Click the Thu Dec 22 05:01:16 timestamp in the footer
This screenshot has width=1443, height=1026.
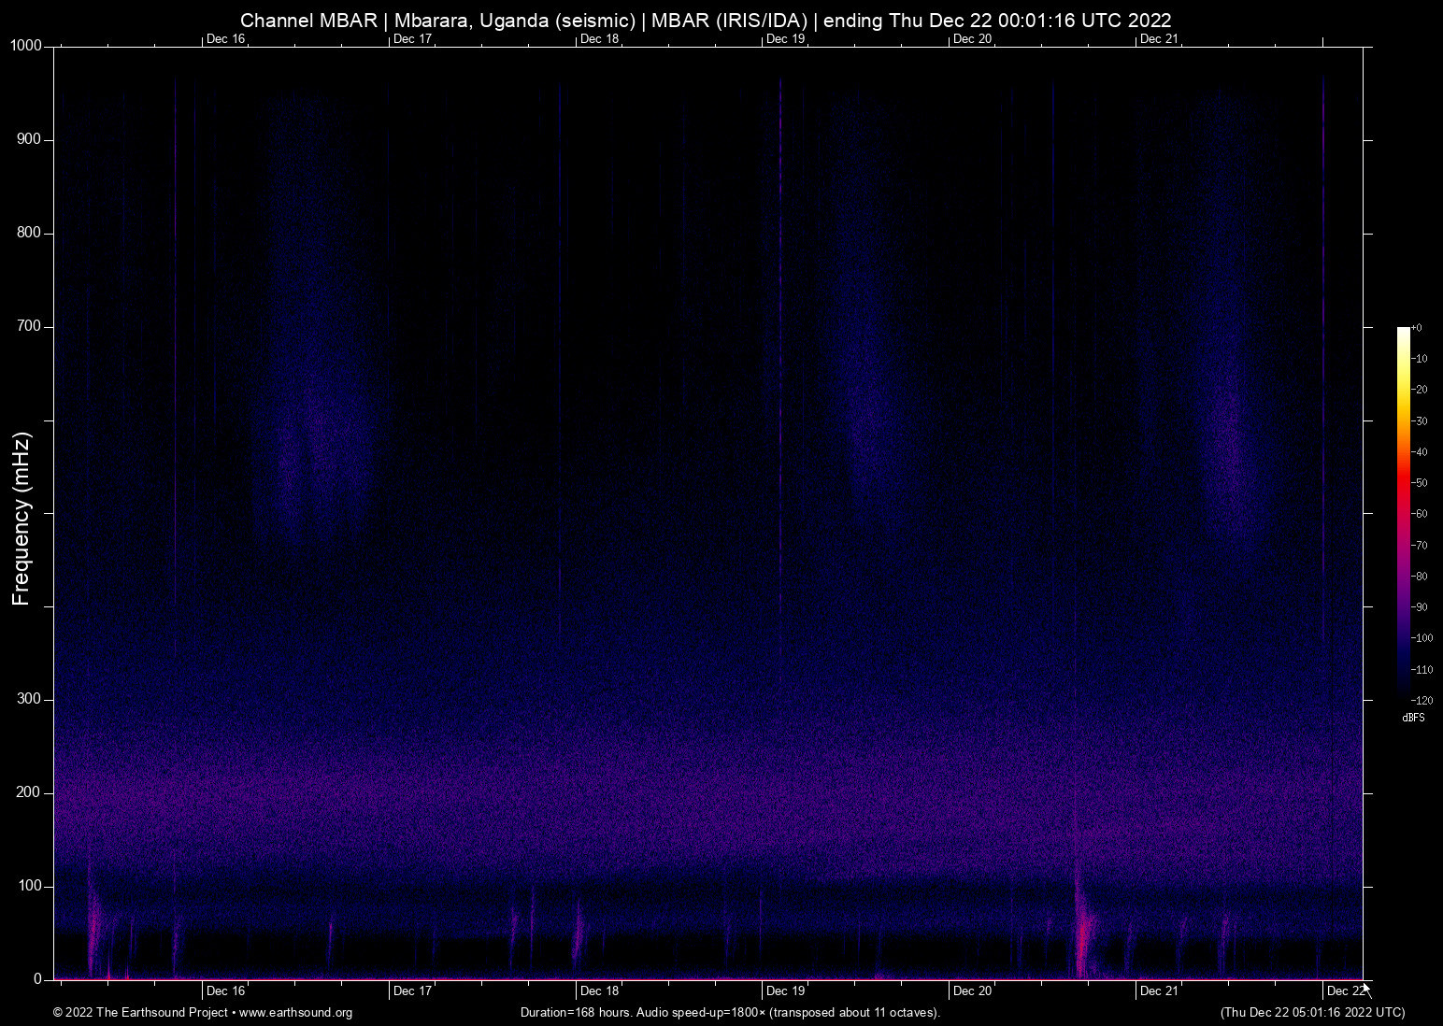click(1312, 1013)
